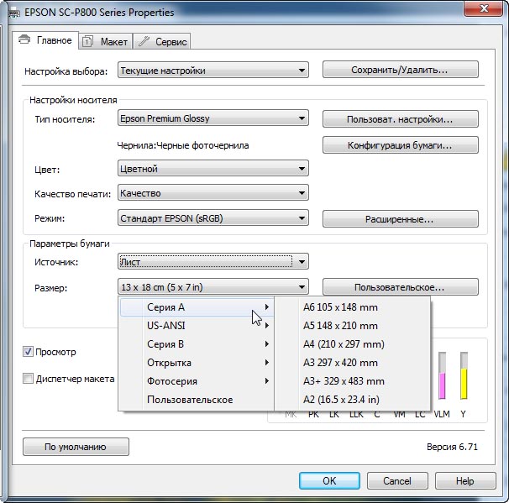
Task: Enable the Диспетчер макета checkbox
Action: (x=28, y=379)
